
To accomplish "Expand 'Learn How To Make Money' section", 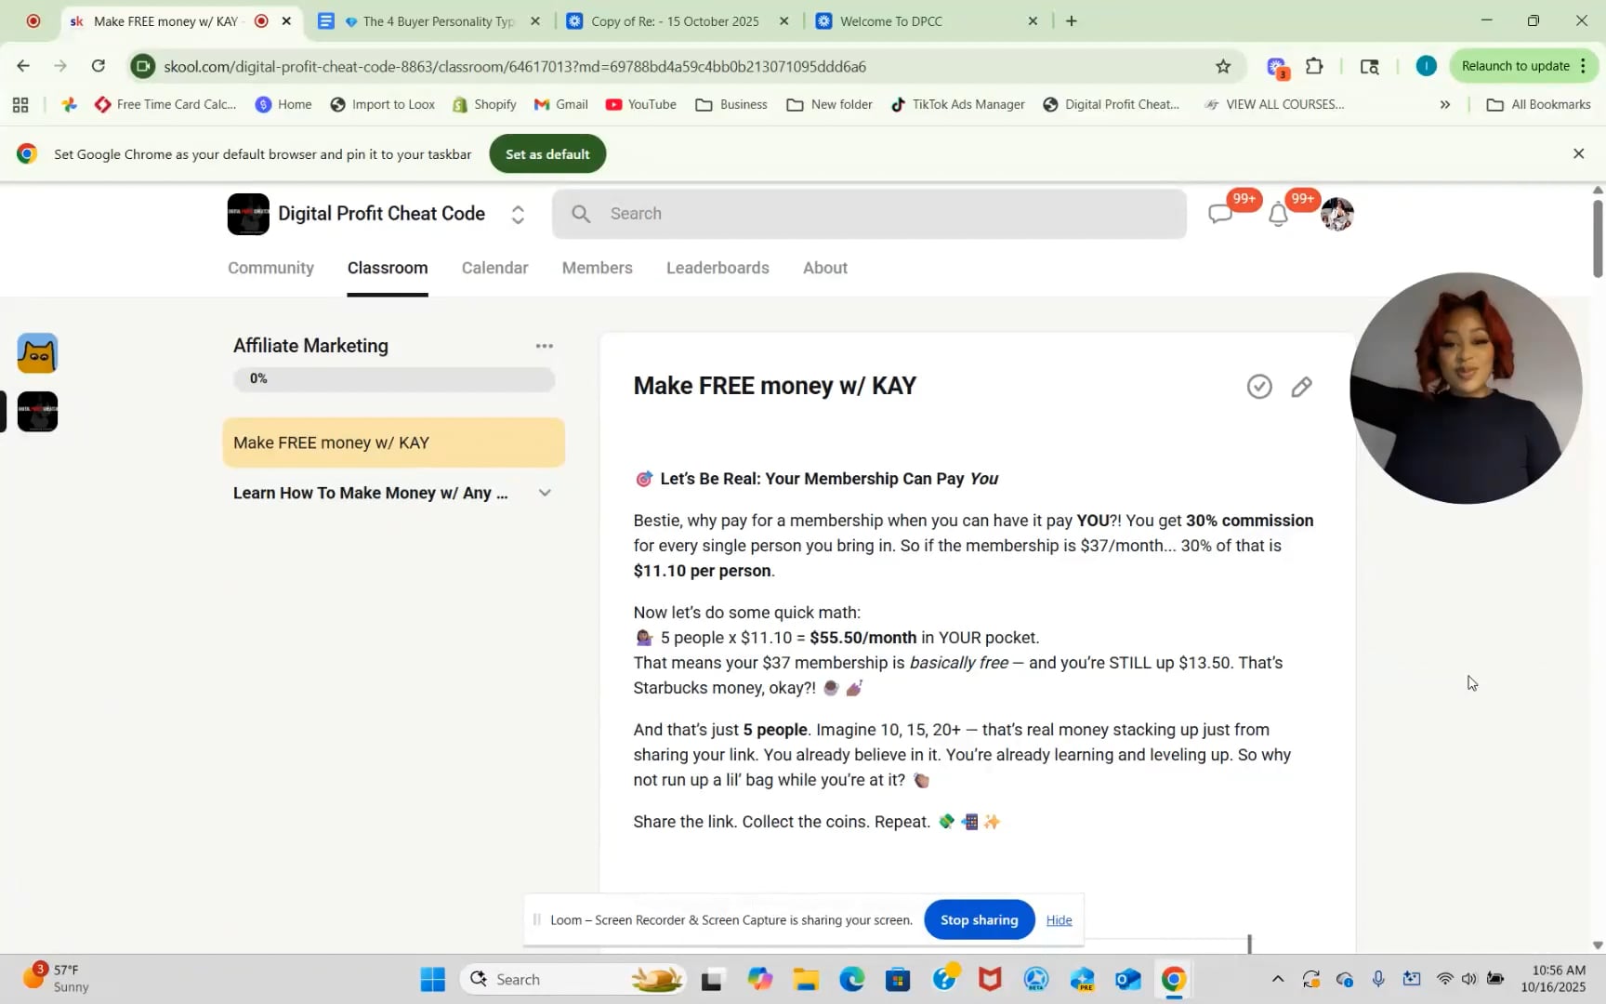I will 545,493.
